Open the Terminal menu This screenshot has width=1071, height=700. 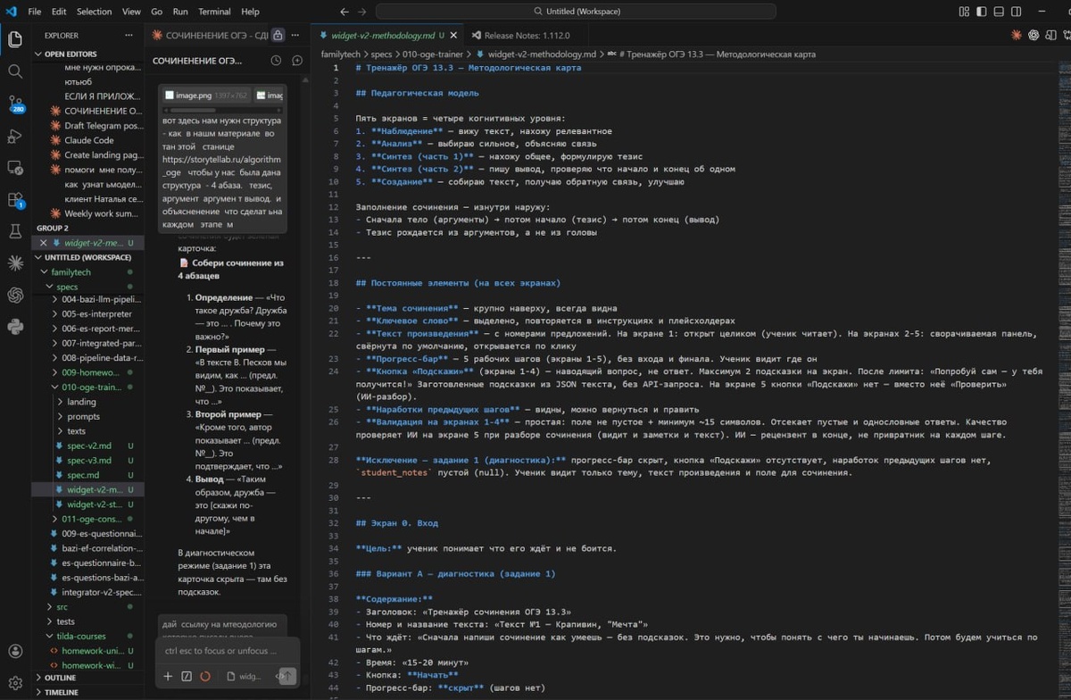(214, 12)
